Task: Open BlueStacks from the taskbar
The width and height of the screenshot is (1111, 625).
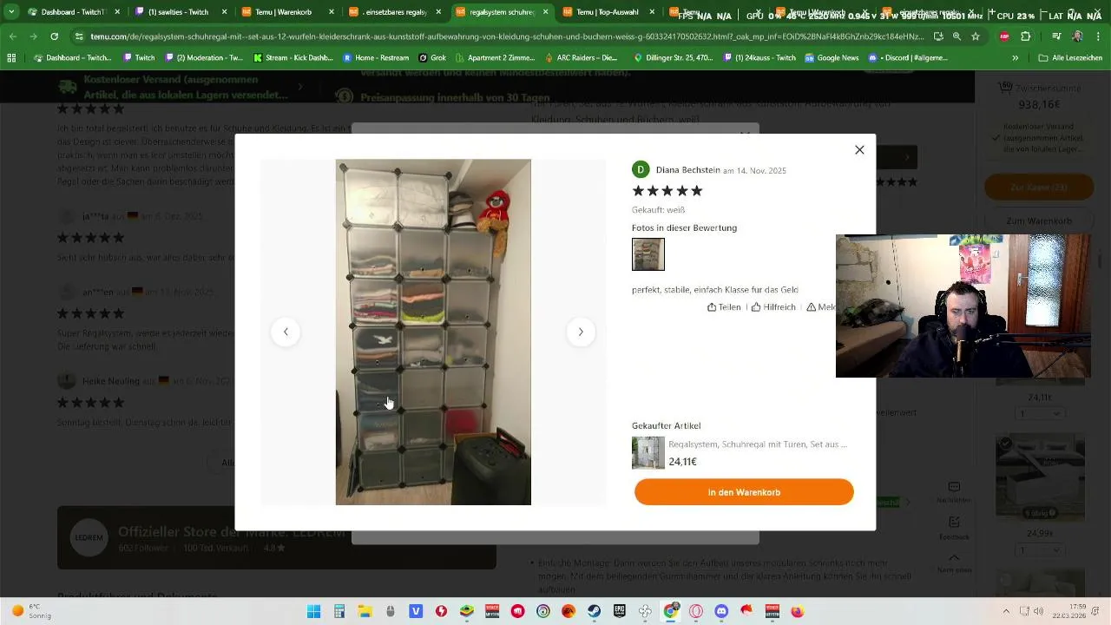Action: pyautogui.click(x=466, y=611)
